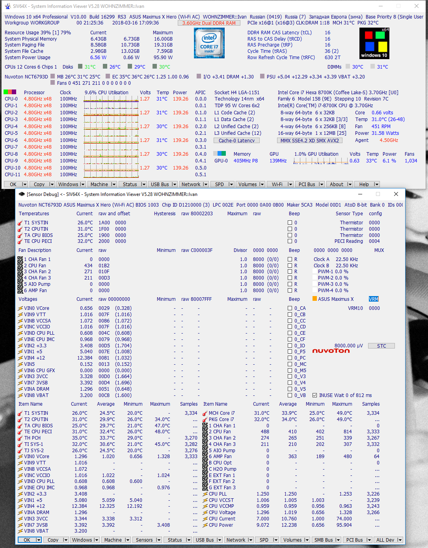This screenshot has width=428, height=548.
Task: Click the MMX SSE4.2 XD SMX AVX2 button
Action: (x=309, y=140)
